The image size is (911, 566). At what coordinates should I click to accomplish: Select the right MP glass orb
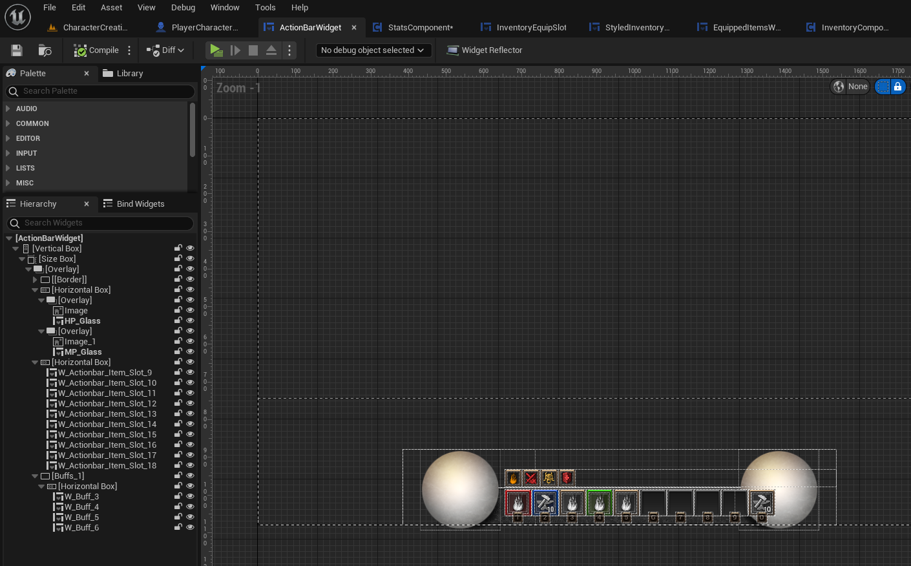point(779,489)
